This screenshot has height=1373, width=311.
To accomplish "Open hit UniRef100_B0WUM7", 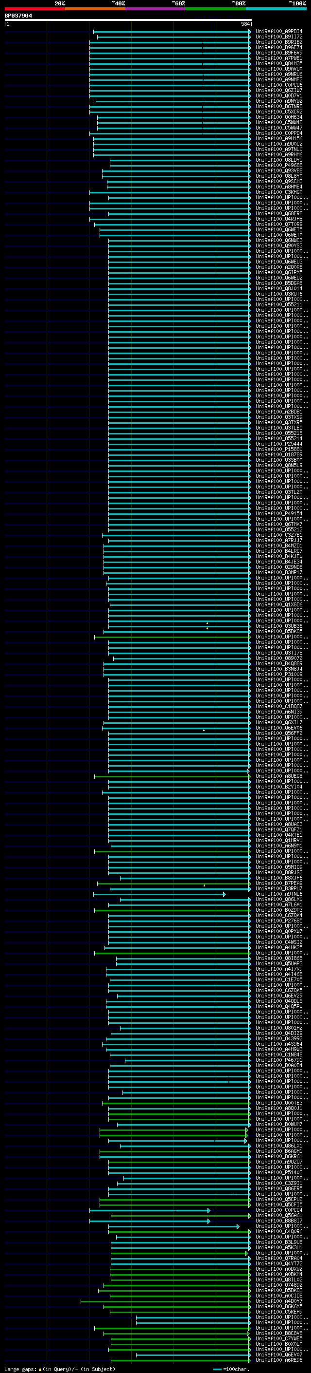I will [x=279, y=1125].
